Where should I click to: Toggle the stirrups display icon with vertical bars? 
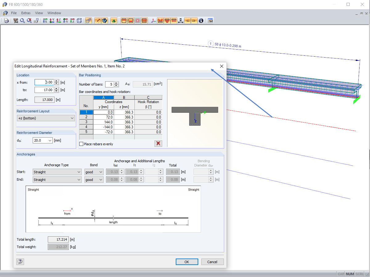(144, 21)
